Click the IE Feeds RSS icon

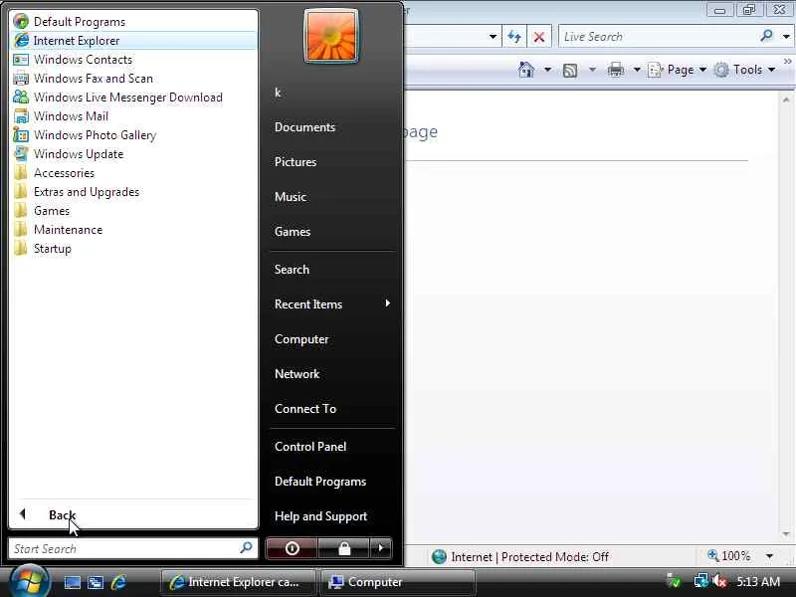click(570, 70)
